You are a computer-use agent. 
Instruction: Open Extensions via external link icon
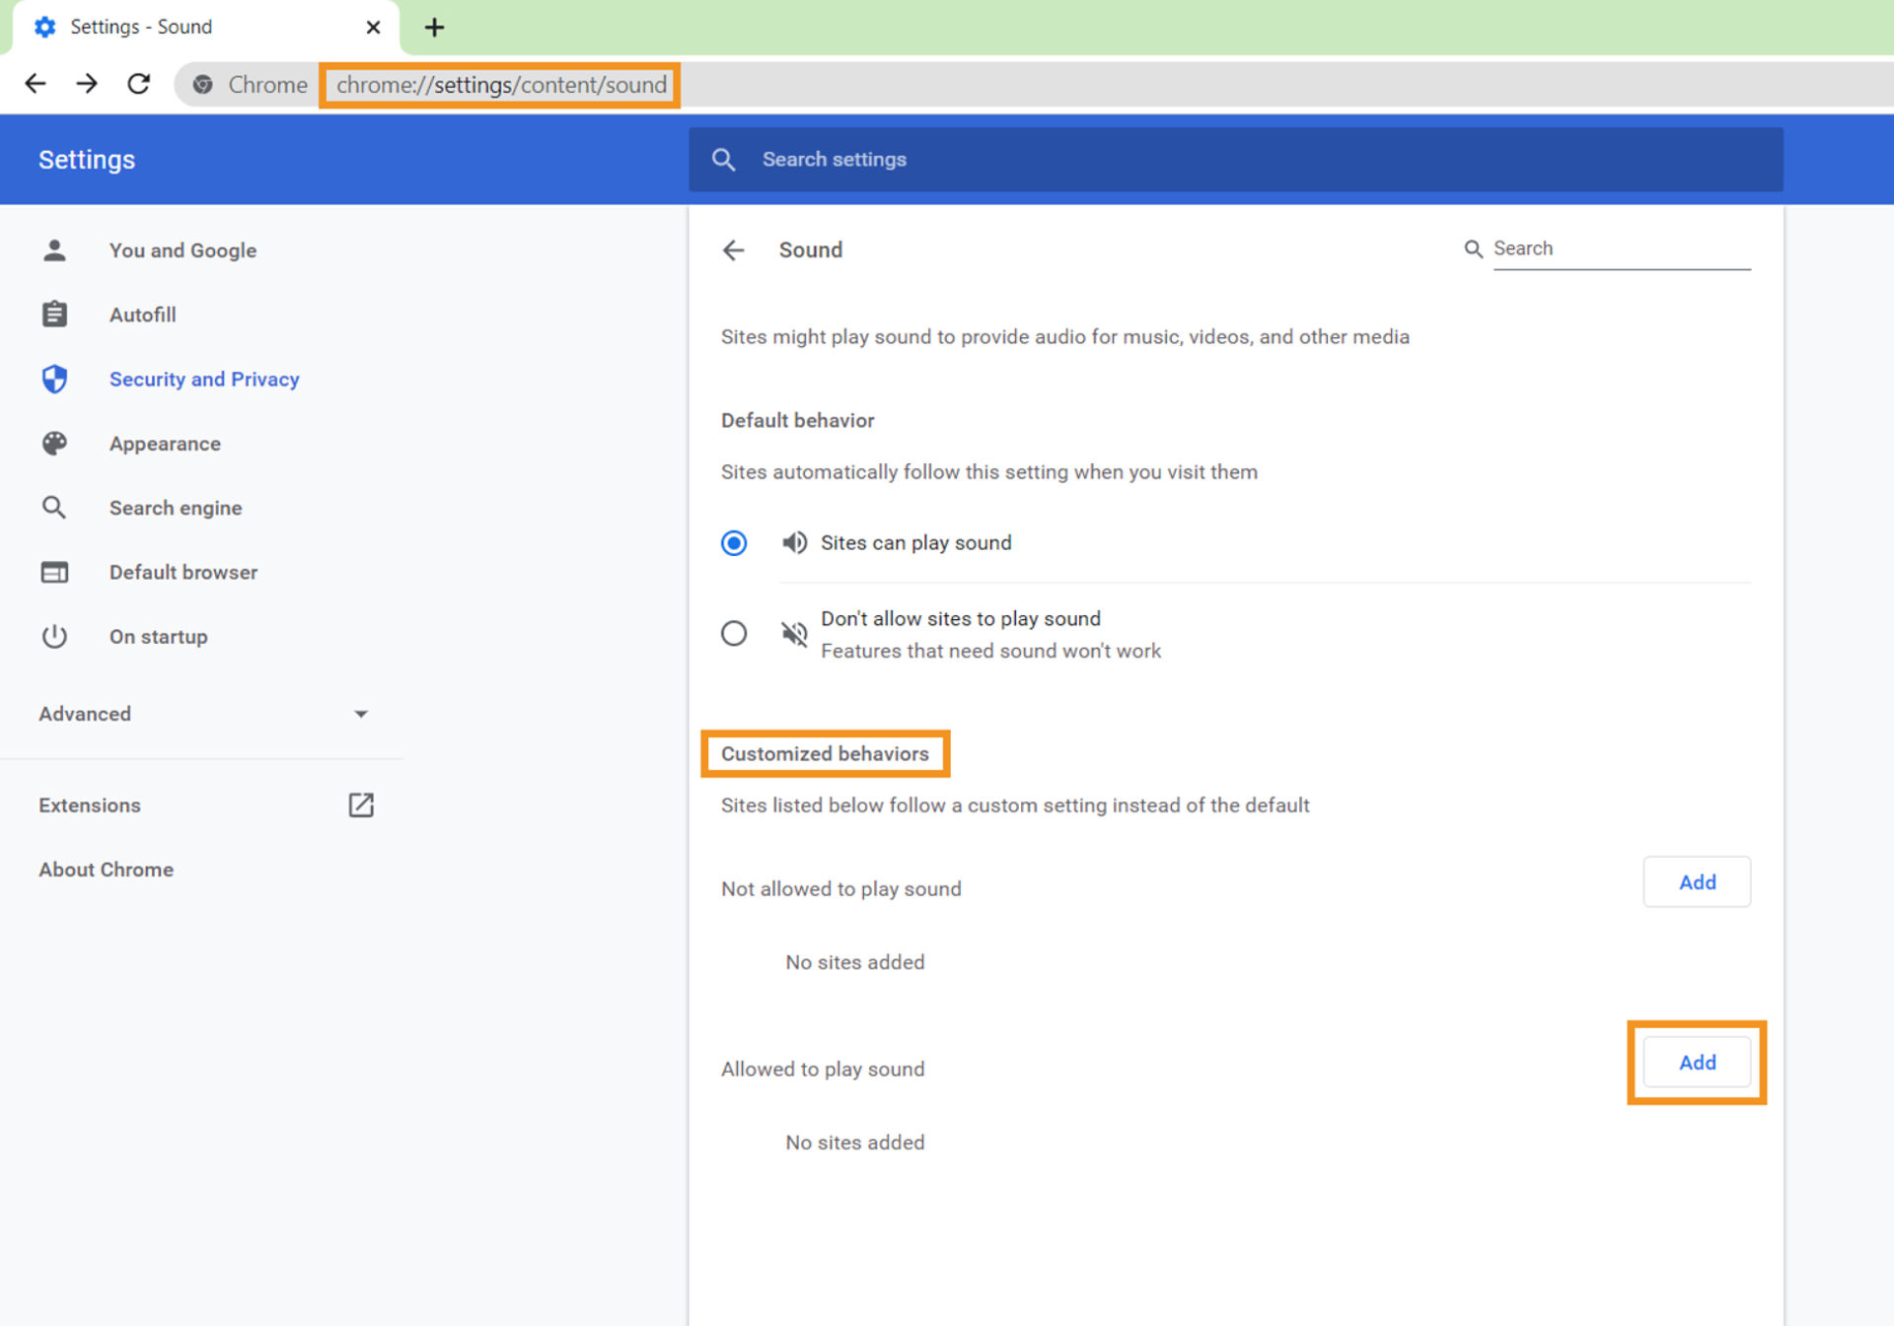361,804
